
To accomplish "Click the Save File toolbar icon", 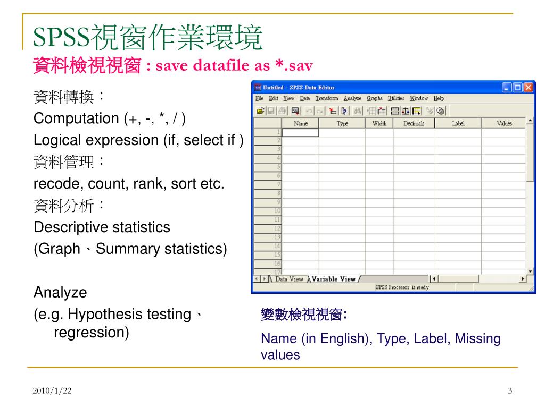I will pyautogui.click(x=271, y=111).
